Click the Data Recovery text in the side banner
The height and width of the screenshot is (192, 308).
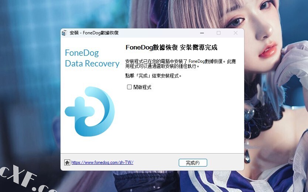[x=92, y=64]
